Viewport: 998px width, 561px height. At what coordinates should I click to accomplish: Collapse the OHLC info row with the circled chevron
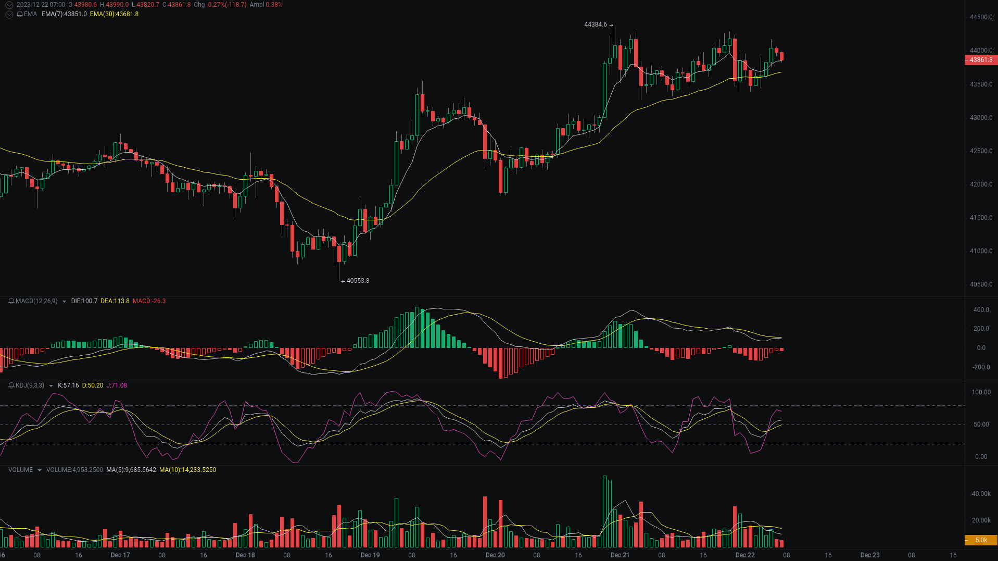(x=9, y=5)
